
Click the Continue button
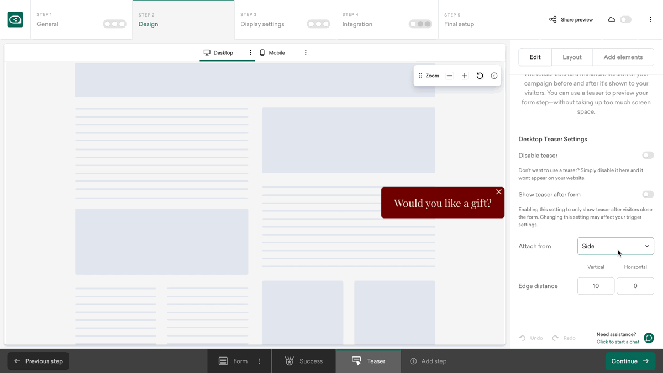(x=630, y=361)
